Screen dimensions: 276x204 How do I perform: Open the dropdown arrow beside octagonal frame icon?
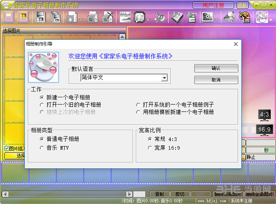(x=148, y=20)
